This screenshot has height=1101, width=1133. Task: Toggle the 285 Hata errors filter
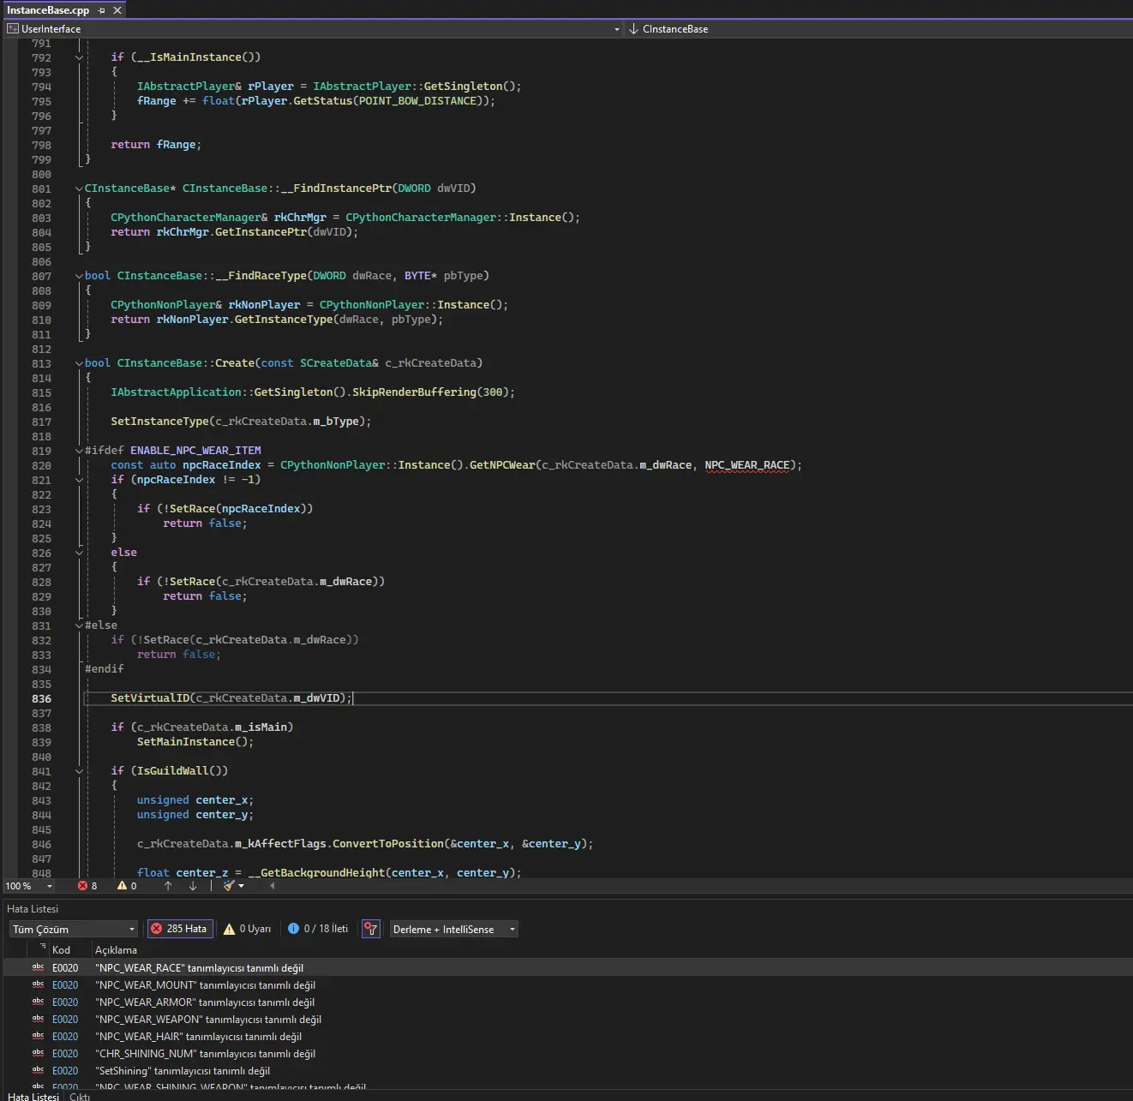179,929
